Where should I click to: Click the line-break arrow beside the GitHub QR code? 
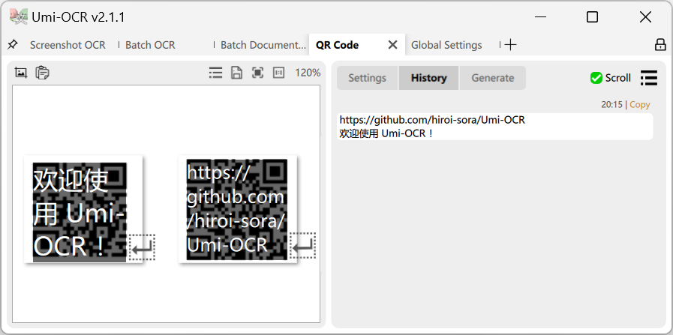(303, 245)
